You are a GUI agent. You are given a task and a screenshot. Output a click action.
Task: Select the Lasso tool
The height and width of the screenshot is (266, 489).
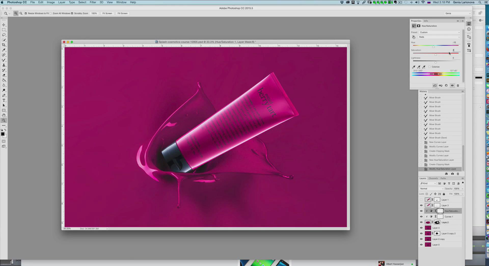click(x=4, y=35)
